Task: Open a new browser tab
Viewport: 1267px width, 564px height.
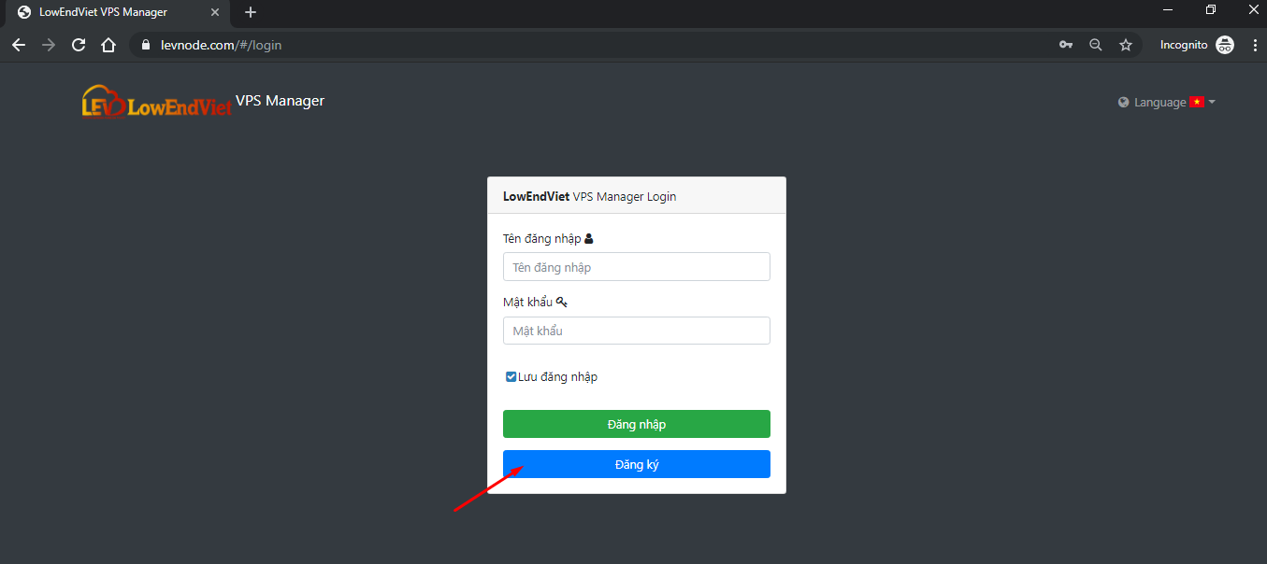Action: (250, 12)
